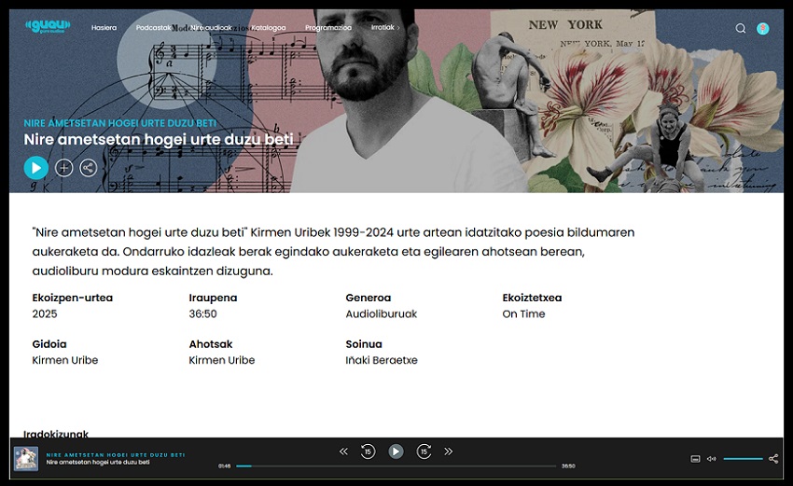The width and height of the screenshot is (793, 486).
Task: Click the banner heading Nire ametsetan hogei urte duzu beti
Action: point(159,140)
